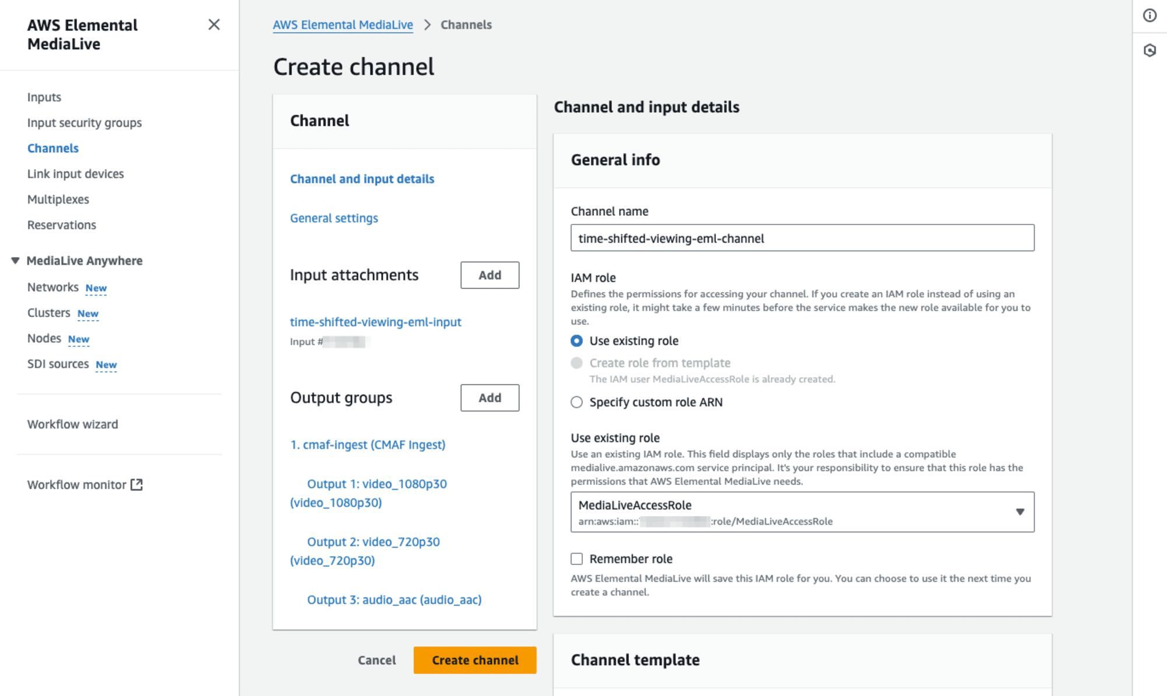Click the orange Create channel button
Image resolution: width=1167 pixels, height=696 pixels.
point(475,660)
